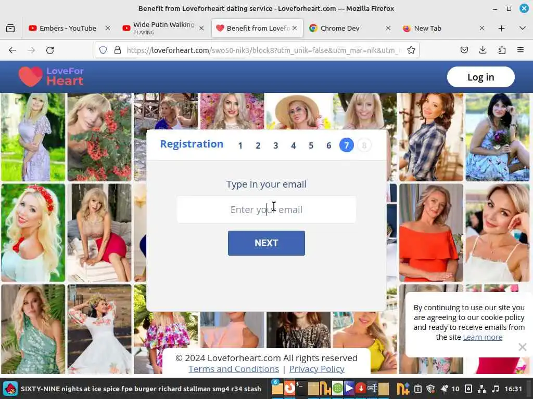This screenshot has height=399, width=533.
Task: Reload the current page
Action: (50, 50)
